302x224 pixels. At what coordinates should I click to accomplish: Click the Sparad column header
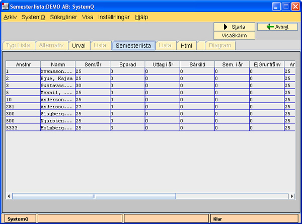click(x=127, y=64)
